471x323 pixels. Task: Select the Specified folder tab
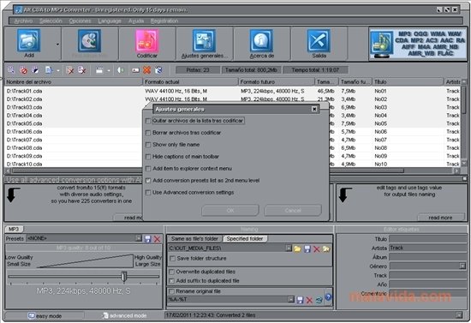click(x=245, y=238)
